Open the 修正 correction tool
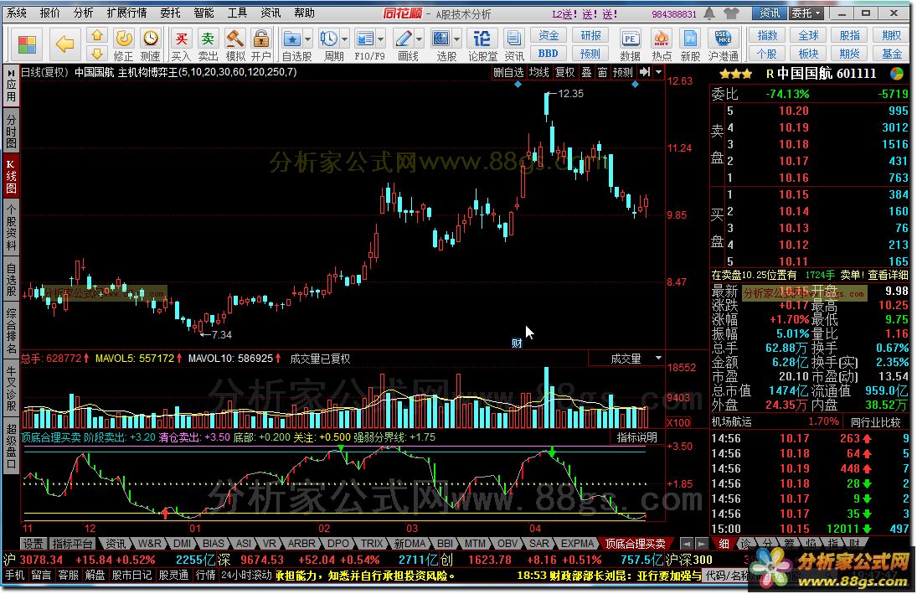Viewport: 917px width, 594px height. 123,45
